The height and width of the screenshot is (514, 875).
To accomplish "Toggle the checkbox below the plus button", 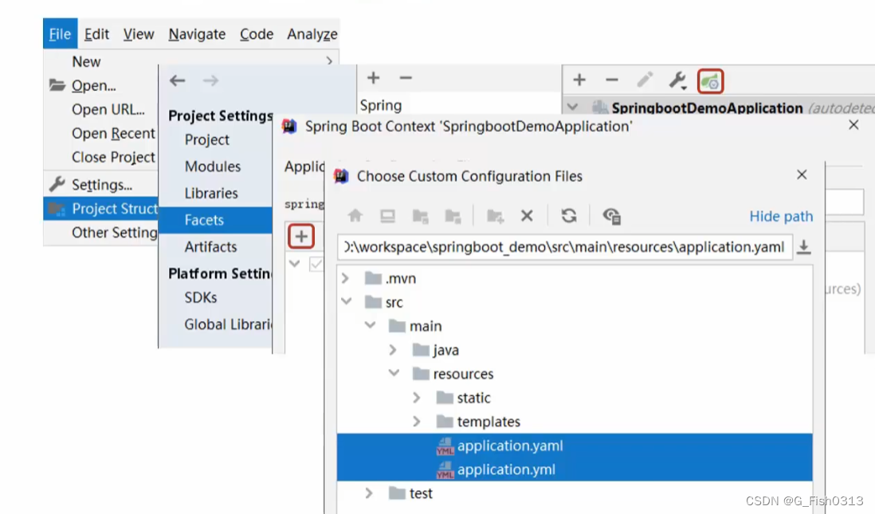I will point(316,264).
